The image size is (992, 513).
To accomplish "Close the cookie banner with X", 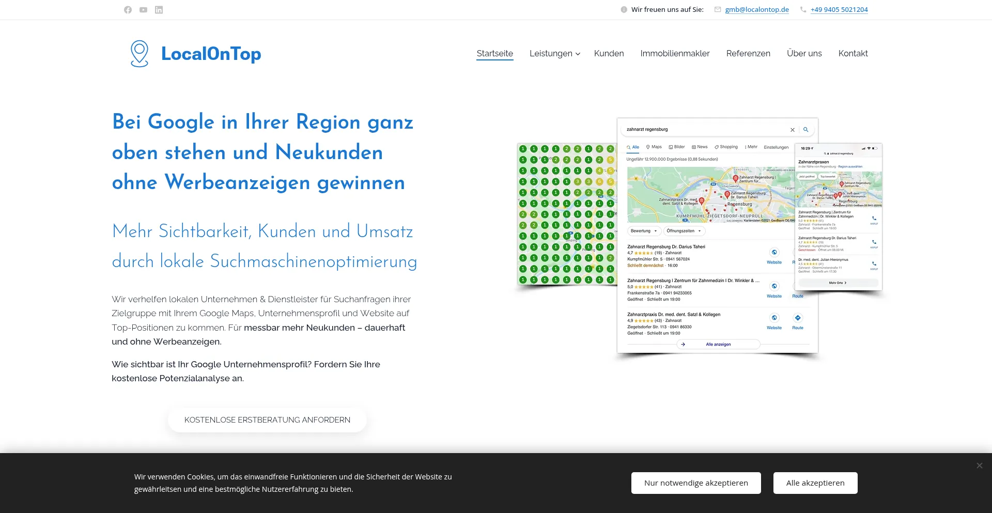I will point(979,465).
